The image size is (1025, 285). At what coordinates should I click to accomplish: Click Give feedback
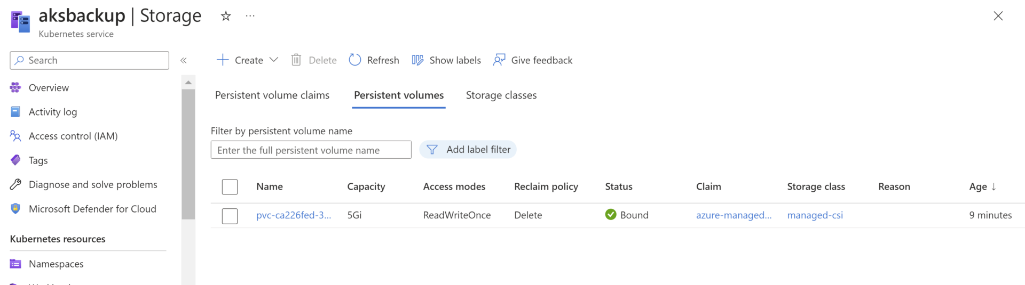click(x=533, y=60)
